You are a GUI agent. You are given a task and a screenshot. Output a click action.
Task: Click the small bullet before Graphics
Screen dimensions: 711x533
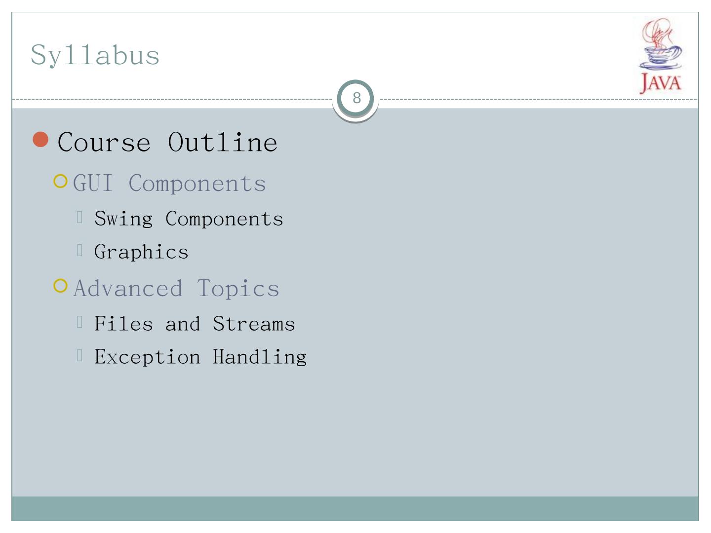coord(79,250)
